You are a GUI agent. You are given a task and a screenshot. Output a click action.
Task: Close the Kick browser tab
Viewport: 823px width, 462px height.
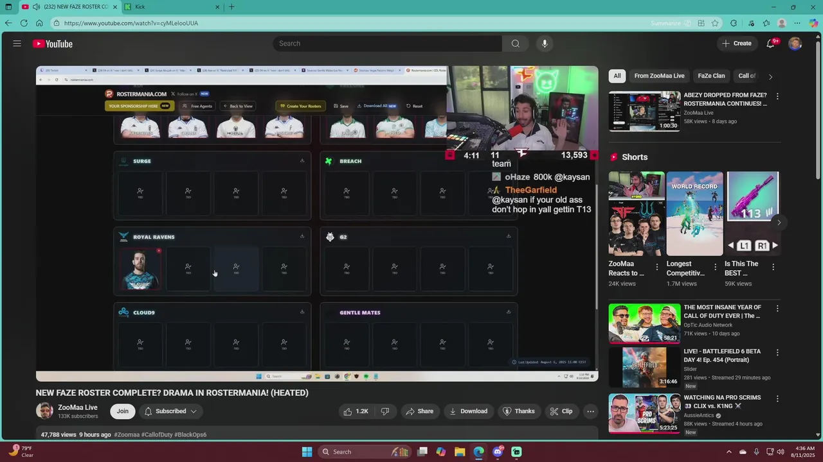[217, 7]
